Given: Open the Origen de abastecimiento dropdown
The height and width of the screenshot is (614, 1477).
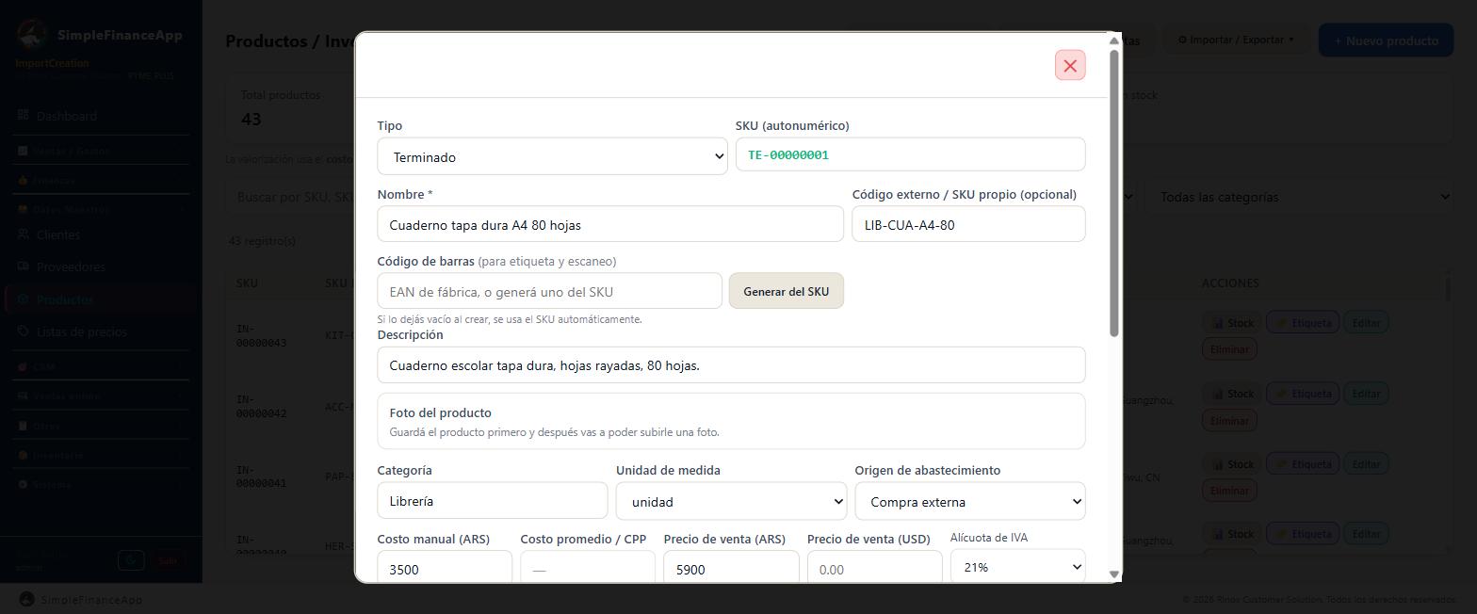Looking at the screenshot, I should pos(970,501).
